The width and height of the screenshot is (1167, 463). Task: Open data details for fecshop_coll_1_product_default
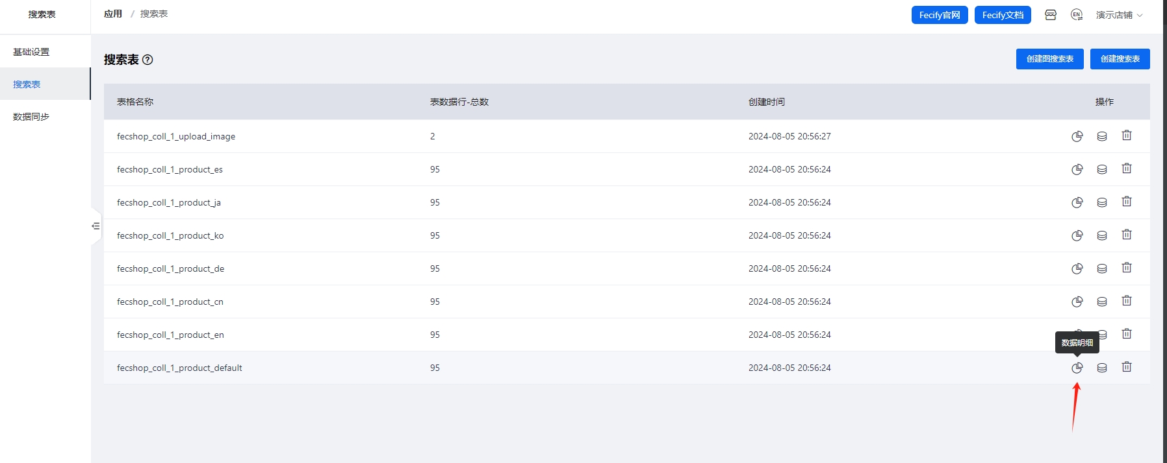tap(1077, 368)
